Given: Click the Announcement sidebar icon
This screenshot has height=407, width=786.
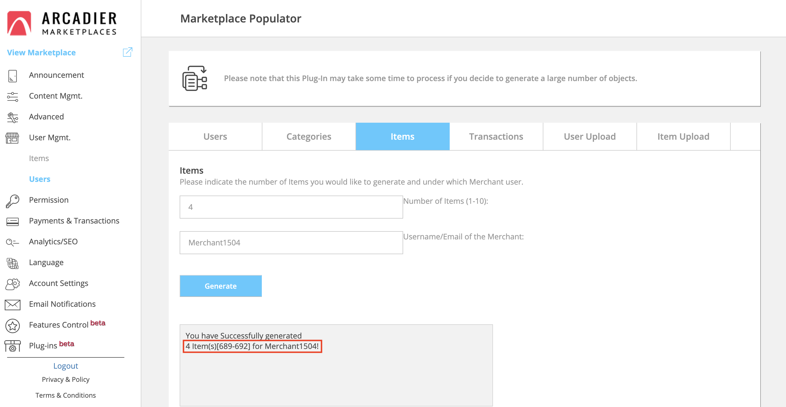Looking at the screenshot, I should (x=13, y=76).
